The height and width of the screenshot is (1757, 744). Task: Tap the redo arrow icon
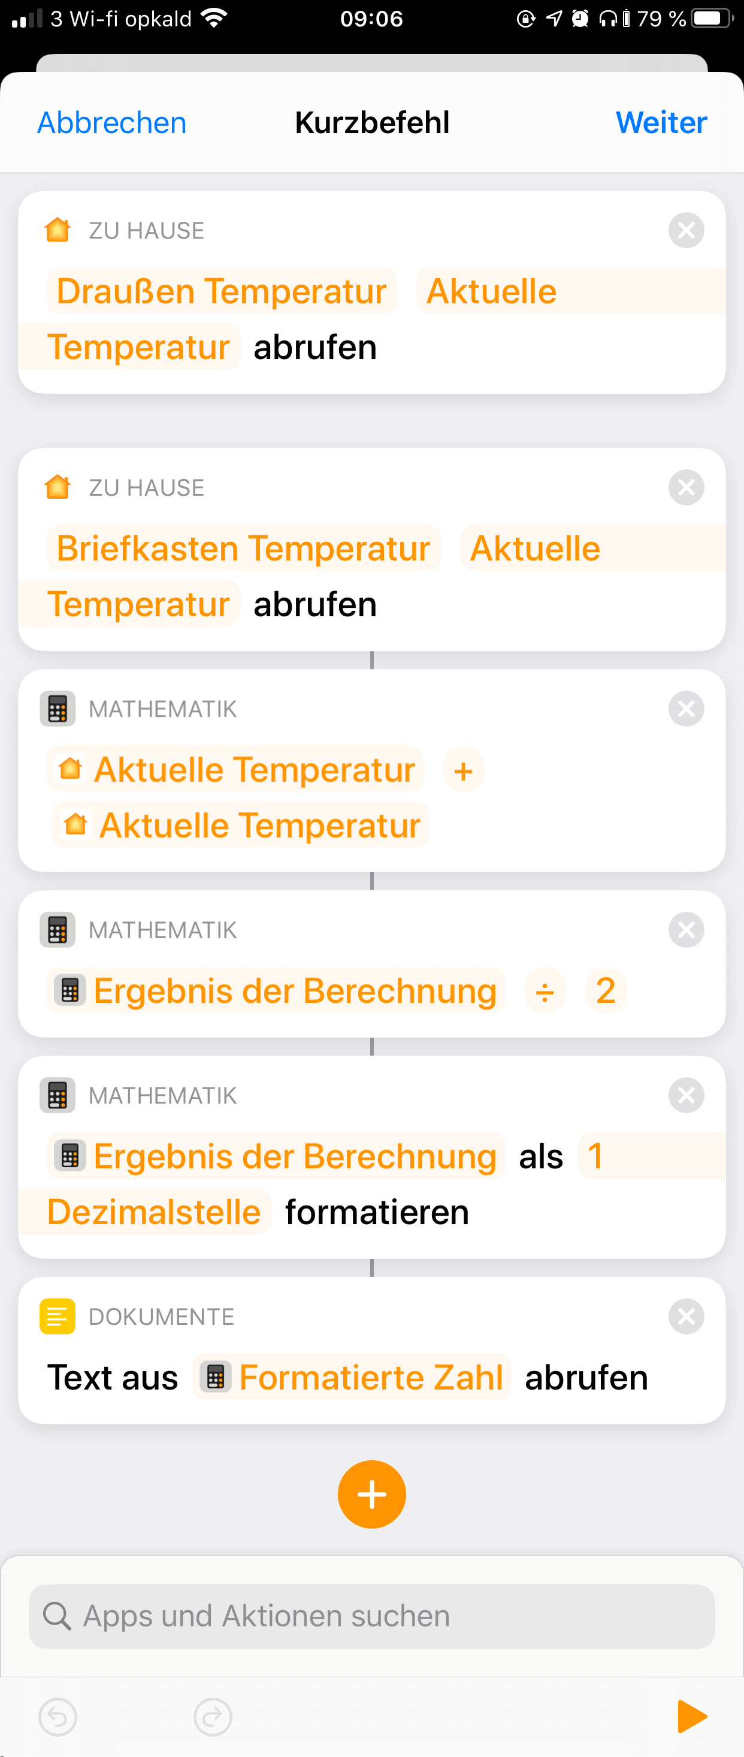(x=213, y=1717)
